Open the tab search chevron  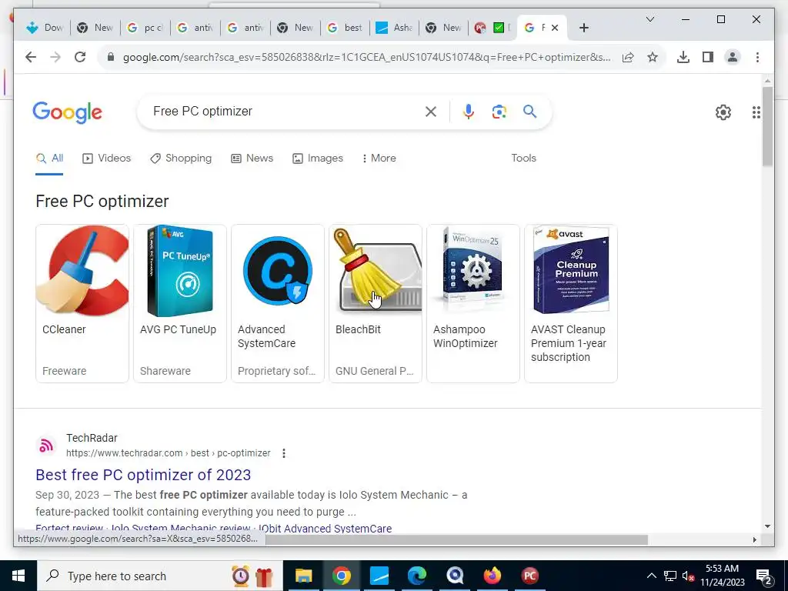click(649, 19)
